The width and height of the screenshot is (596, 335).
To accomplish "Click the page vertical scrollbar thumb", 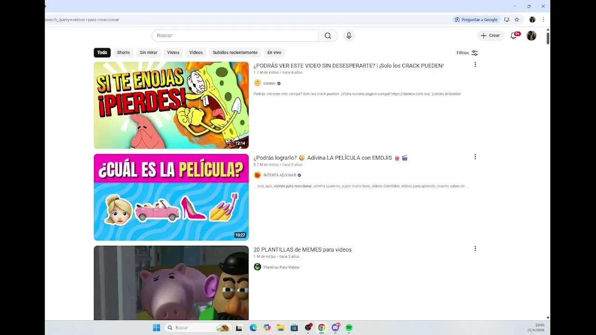I will (x=548, y=38).
